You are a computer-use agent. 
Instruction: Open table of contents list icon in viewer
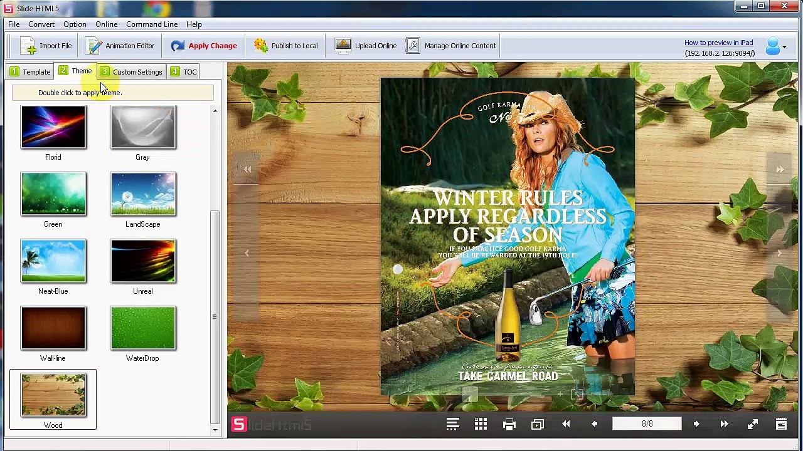(x=452, y=425)
